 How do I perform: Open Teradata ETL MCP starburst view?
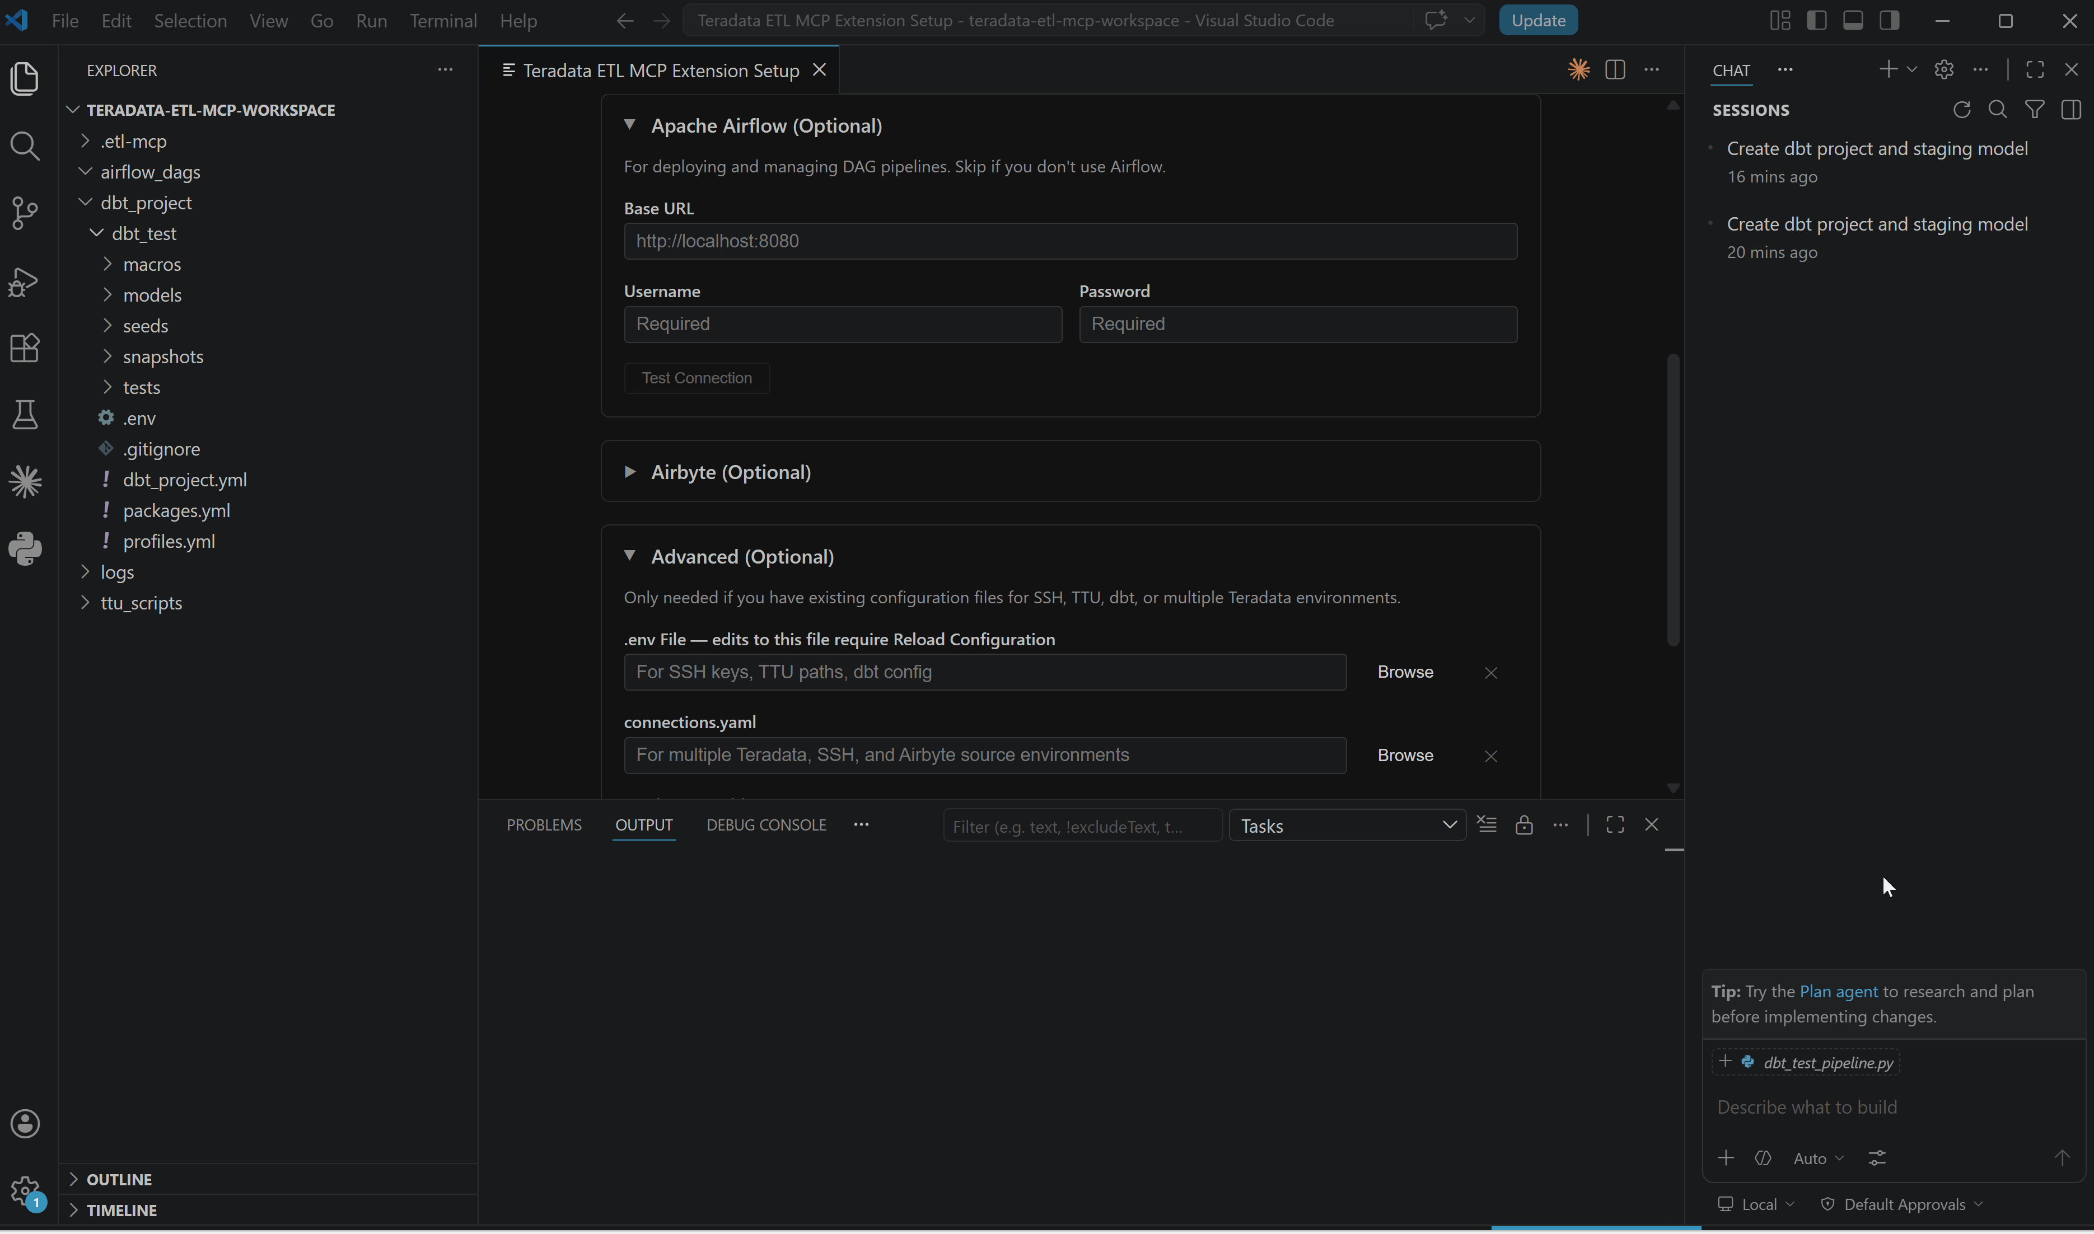25,481
